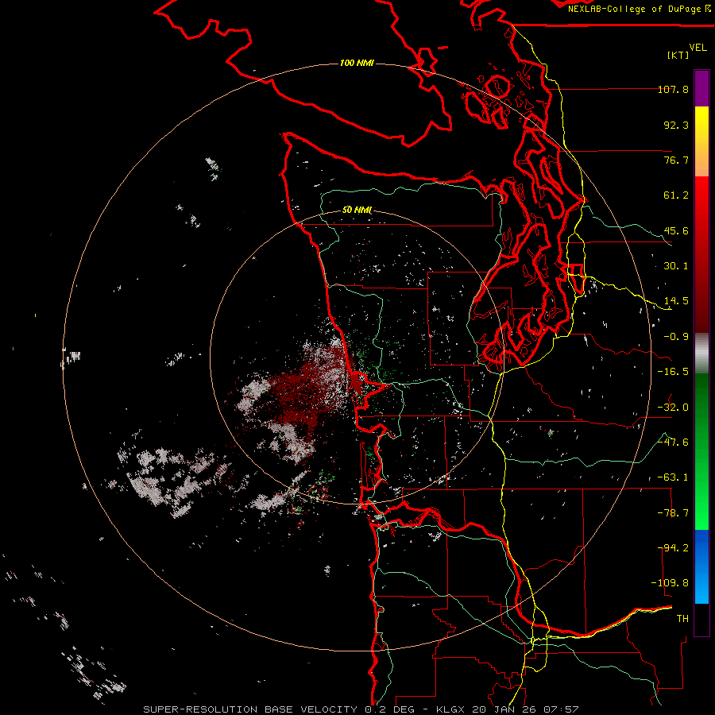The height and width of the screenshot is (715, 715).
Task: Select the 45.6 value on velocity scale
Action: (x=676, y=230)
